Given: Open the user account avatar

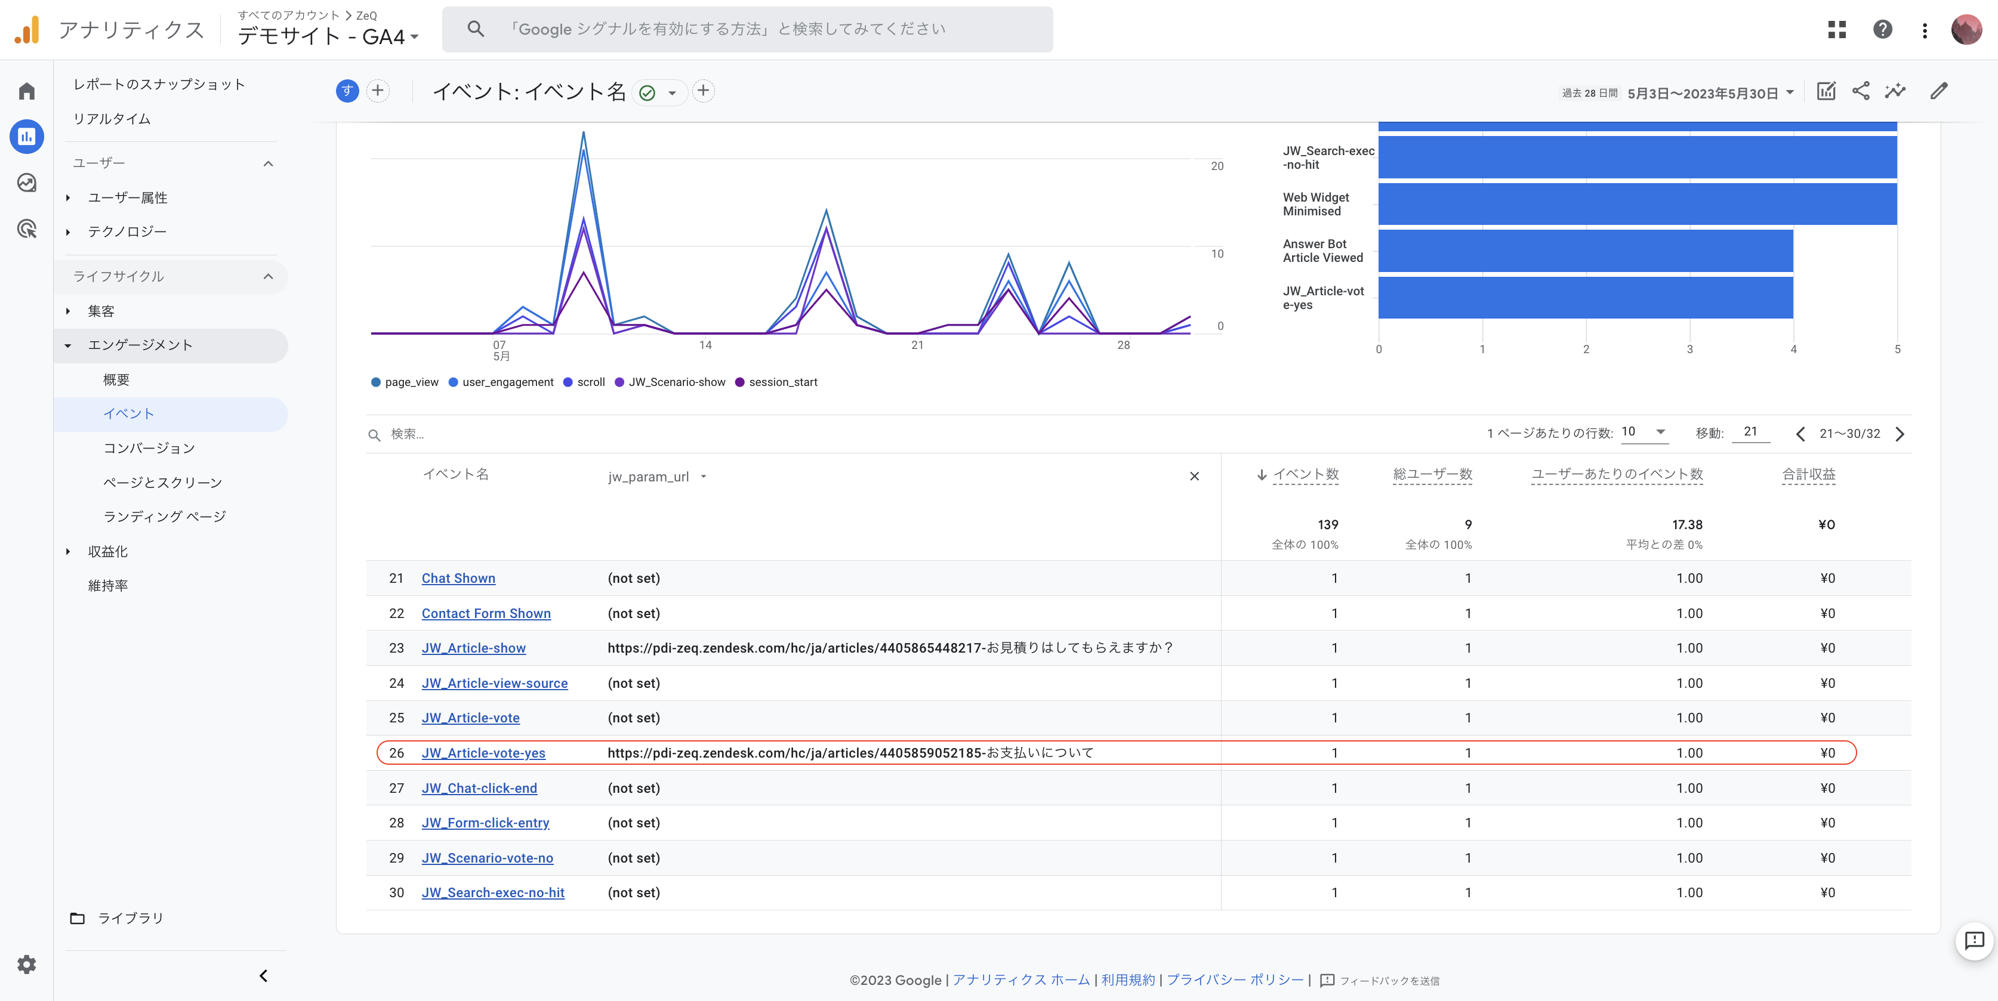Looking at the screenshot, I should (1966, 29).
